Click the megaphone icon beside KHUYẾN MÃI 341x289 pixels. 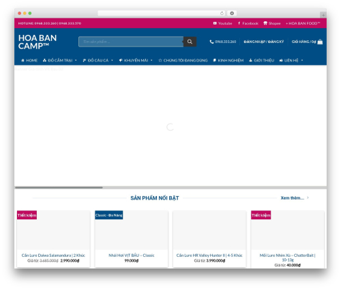(x=121, y=60)
